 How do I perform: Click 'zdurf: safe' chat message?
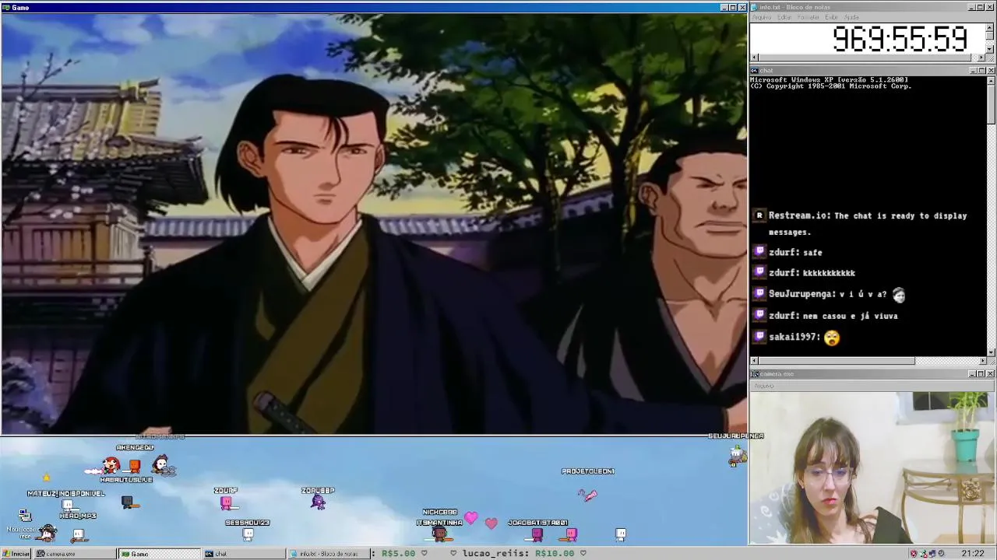(795, 252)
